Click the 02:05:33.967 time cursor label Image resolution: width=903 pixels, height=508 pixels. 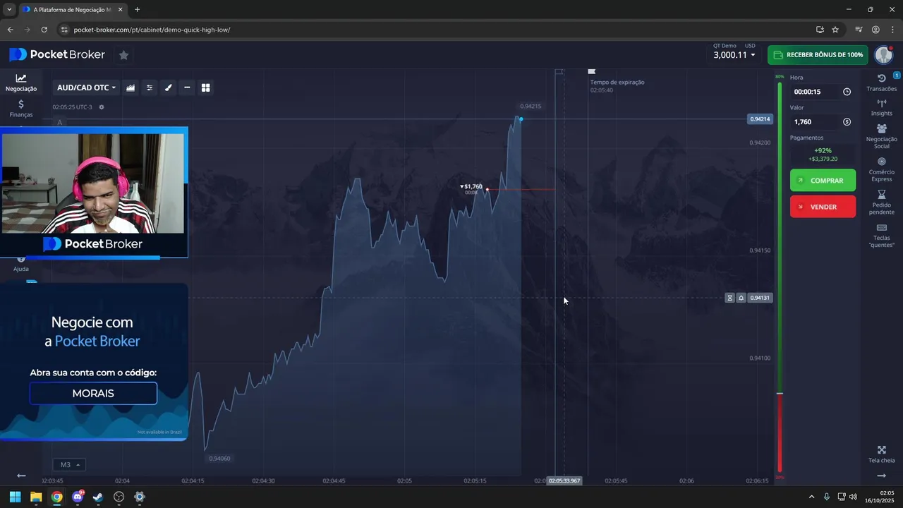tap(564, 480)
